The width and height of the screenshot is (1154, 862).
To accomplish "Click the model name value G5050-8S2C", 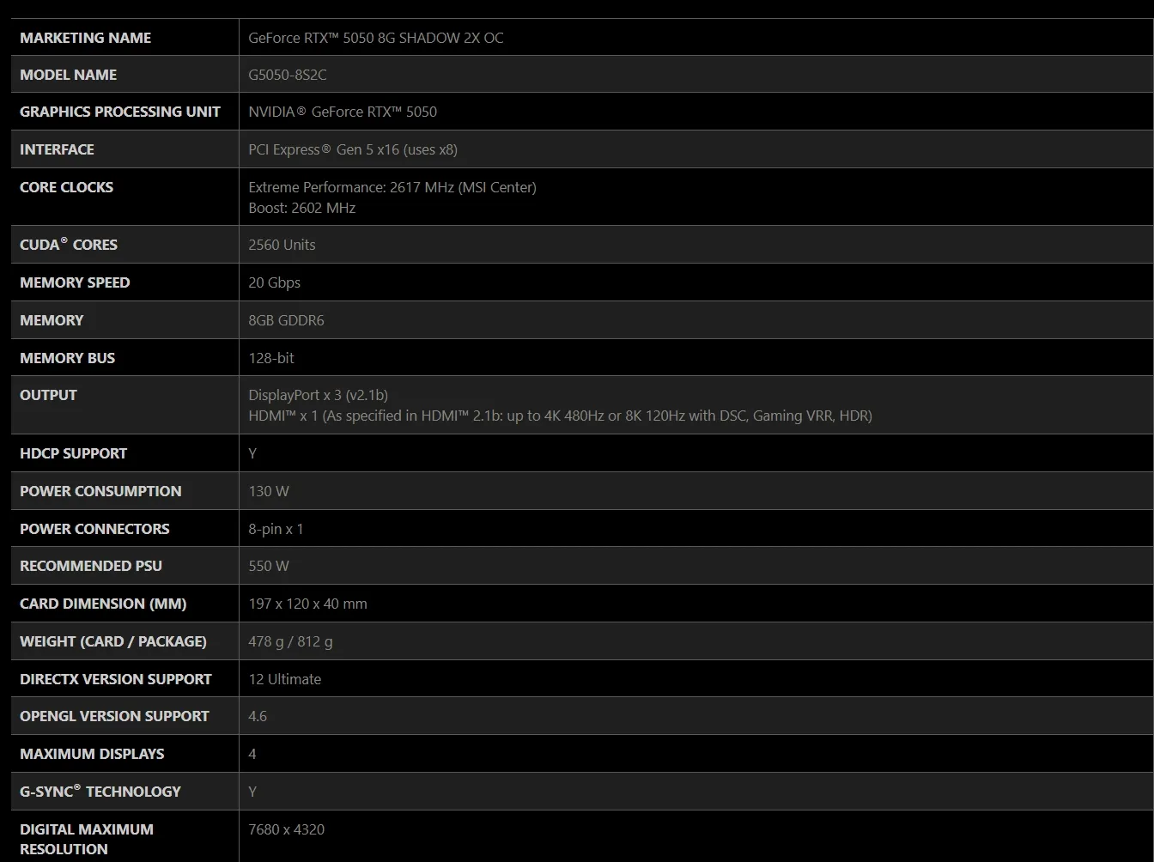I will (x=288, y=75).
